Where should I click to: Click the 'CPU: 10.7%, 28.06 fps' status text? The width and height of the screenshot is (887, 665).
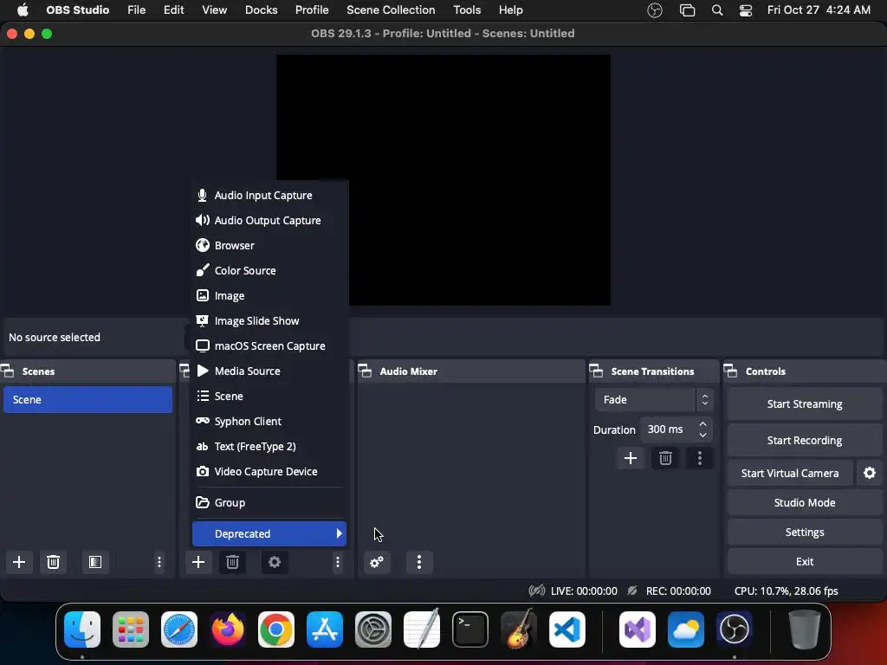786,591
